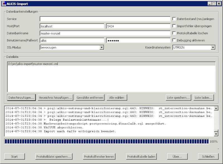Check Protokolltabelle löschen option
The image size is (223, 164).
coord(174,33)
